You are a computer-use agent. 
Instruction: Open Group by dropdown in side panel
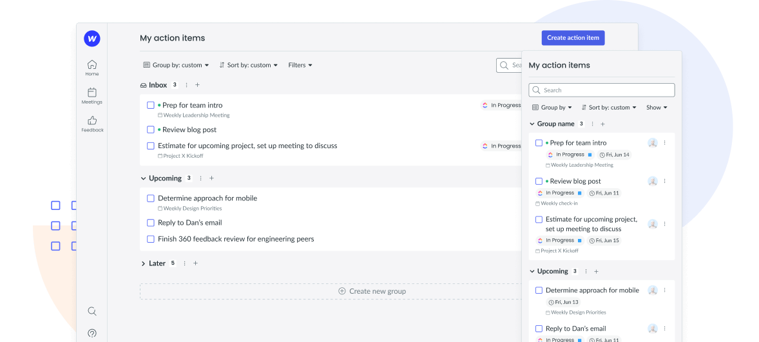pyautogui.click(x=552, y=108)
